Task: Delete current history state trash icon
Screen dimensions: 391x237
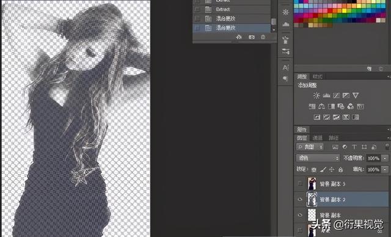Action: [263, 37]
